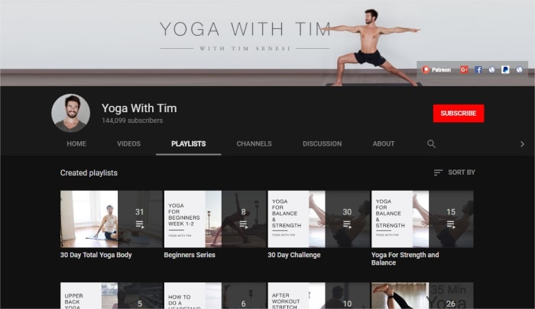Open the 35 Min Yoga playlist with 26 videos
Viewport: 535px width, 309px height.
tap(423, 295)
